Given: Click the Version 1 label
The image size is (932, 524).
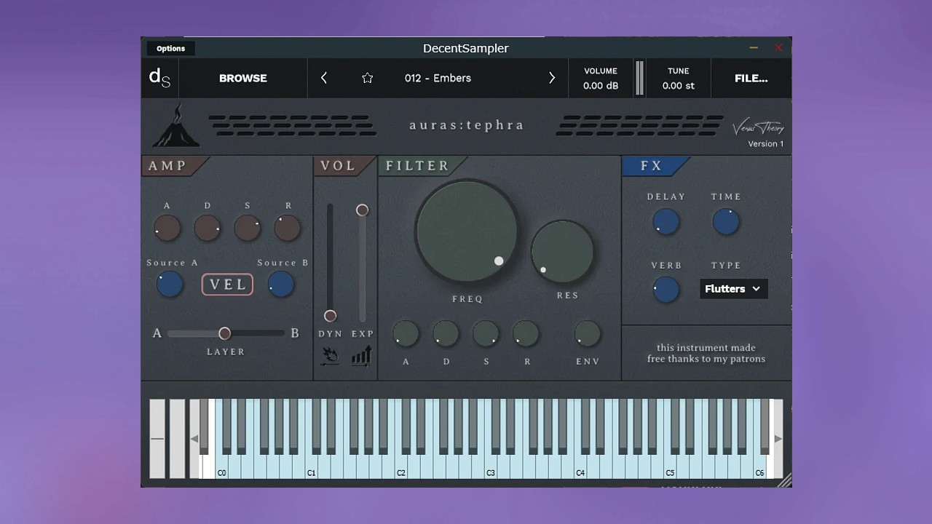Looking at the screenshot, I should click(x=766, y=144).
